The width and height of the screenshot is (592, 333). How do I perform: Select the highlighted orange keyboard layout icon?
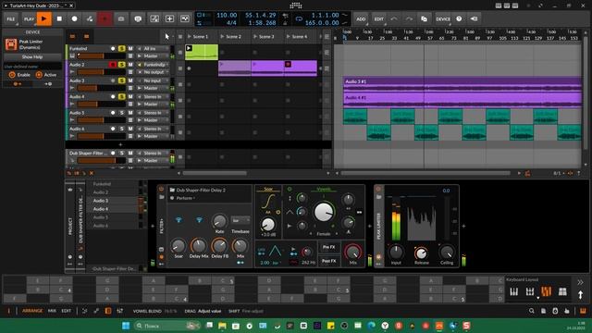coord(546,291)
